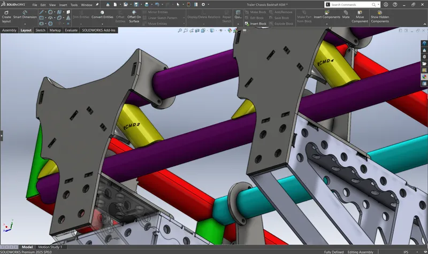Click the Undo arrow icon

point(157,5)
